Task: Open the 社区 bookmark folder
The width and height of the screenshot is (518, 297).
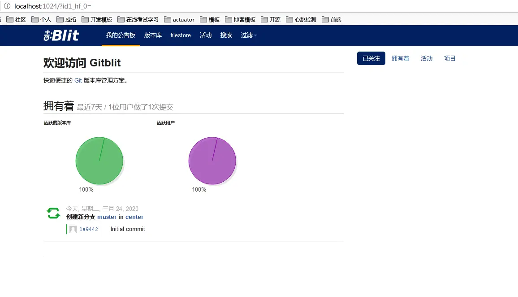Action: [x=16, y=19]
